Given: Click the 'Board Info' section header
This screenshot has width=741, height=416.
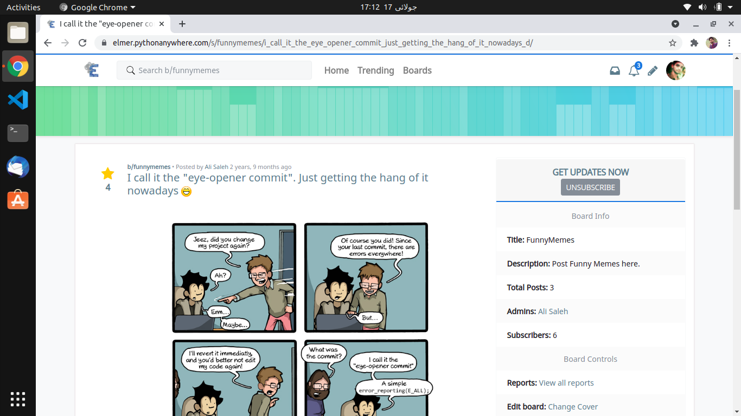Looking at the screenshot, I should (590, 216).
